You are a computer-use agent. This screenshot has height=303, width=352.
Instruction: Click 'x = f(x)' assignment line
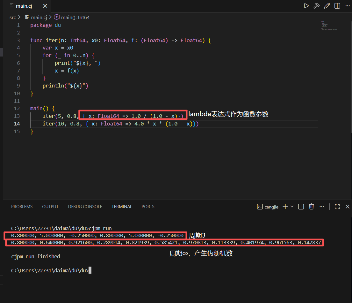pyautogui.click(x=67, y=71)
